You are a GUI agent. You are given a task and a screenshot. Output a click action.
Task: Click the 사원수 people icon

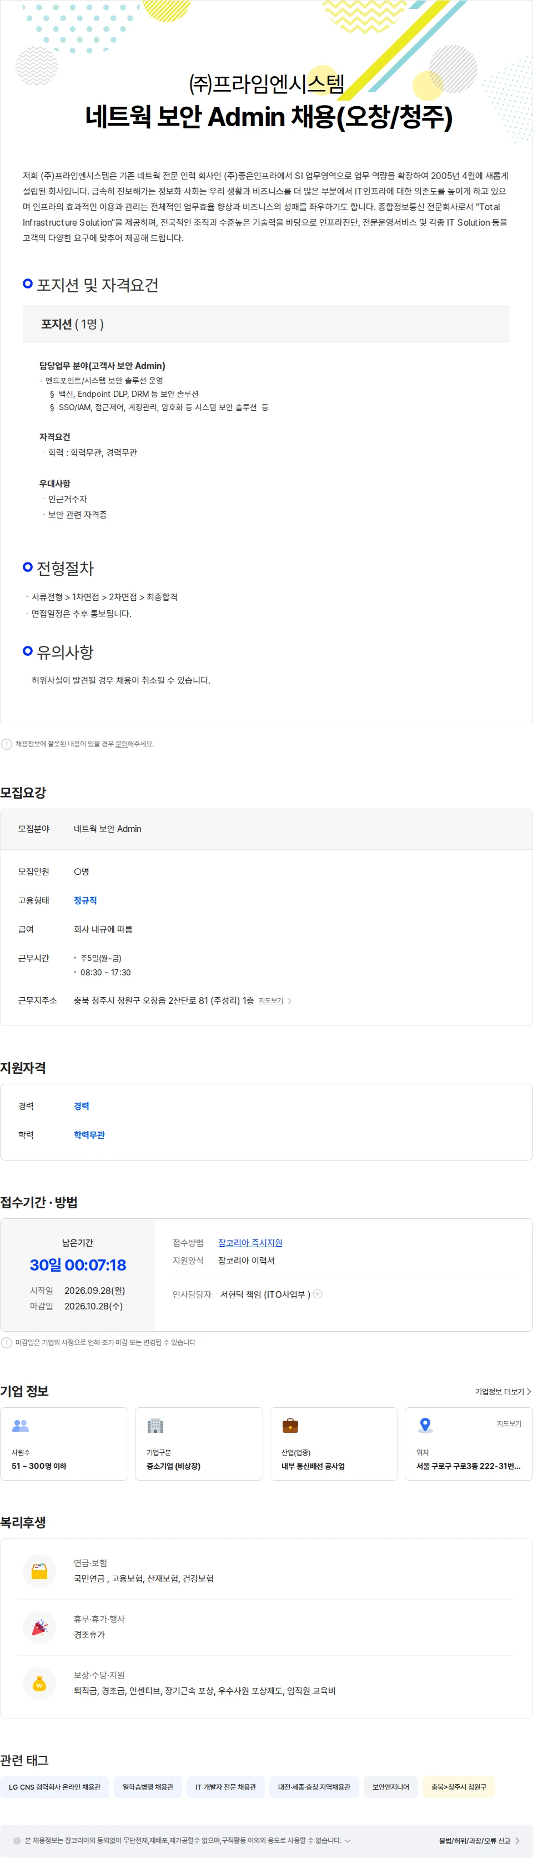tap(21, 1425)
